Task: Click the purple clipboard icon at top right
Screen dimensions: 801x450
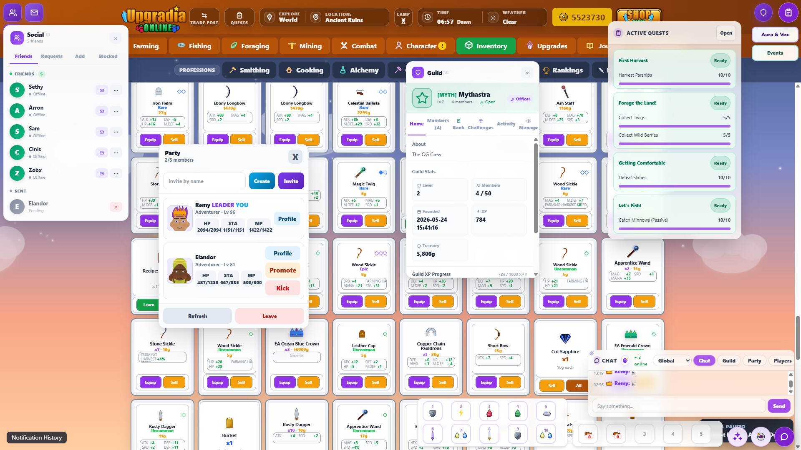Action: point(788,12)
